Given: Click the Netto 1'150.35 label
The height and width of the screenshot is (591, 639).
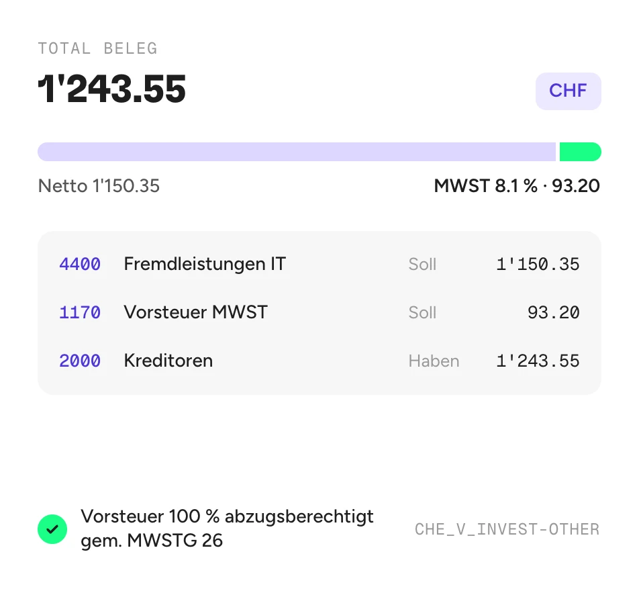Looking at the screenshot, I should pyautogui.click(x=99, y=186).
